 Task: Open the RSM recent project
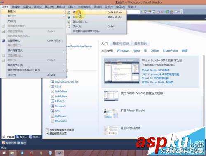58,87
